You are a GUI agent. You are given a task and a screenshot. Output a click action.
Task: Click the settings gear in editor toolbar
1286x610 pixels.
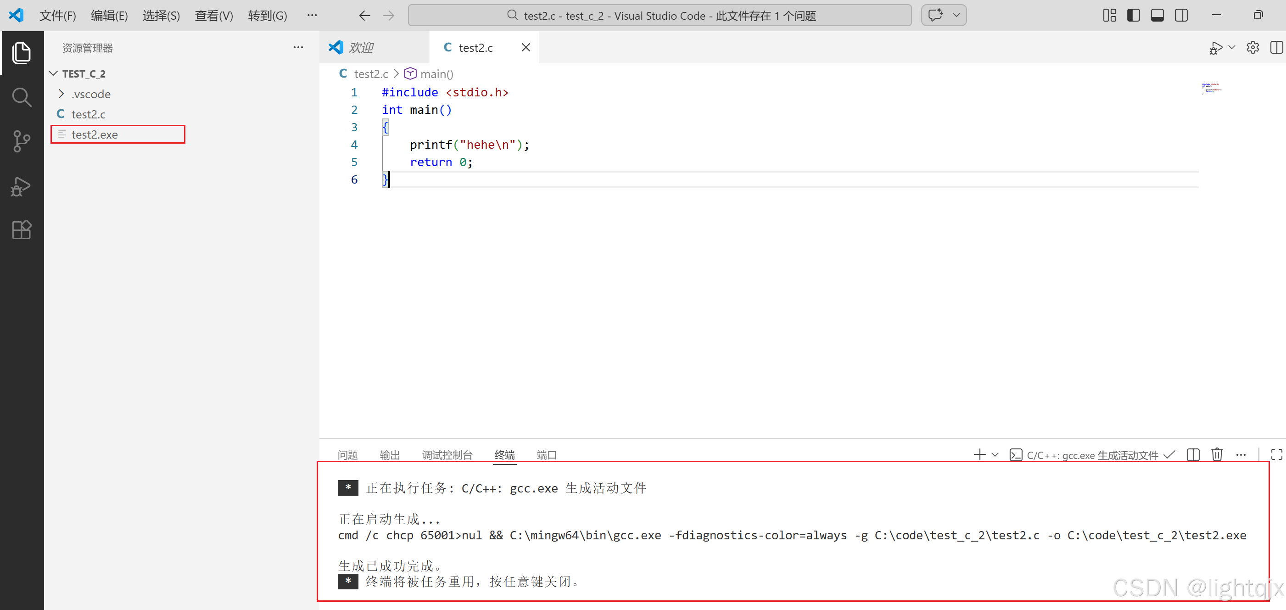[x=1252, y=47]
